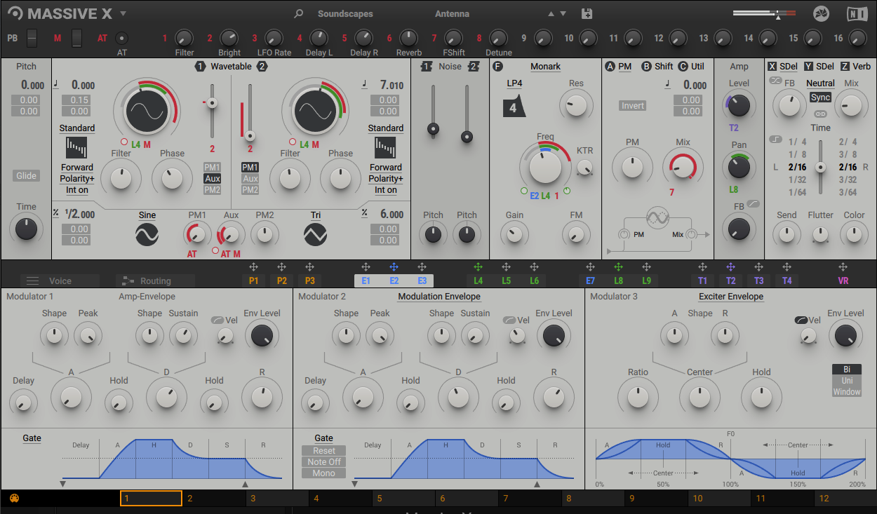Open the Neutral delay mode dropdown
The height and width of the screenshot is (514, 877).
coord(819,83)
